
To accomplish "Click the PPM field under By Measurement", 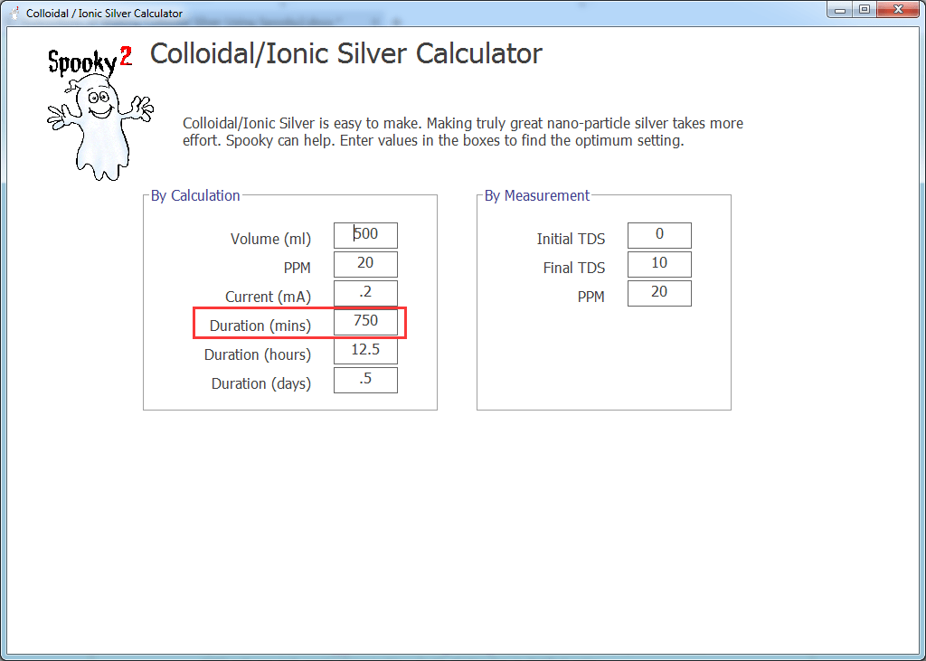I will [x=659, y=293].
